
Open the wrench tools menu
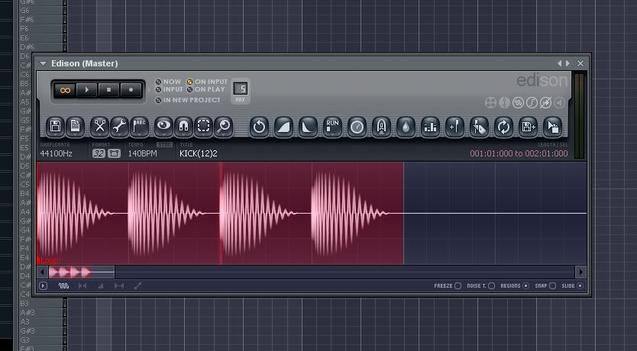click(x=119, y=127)
